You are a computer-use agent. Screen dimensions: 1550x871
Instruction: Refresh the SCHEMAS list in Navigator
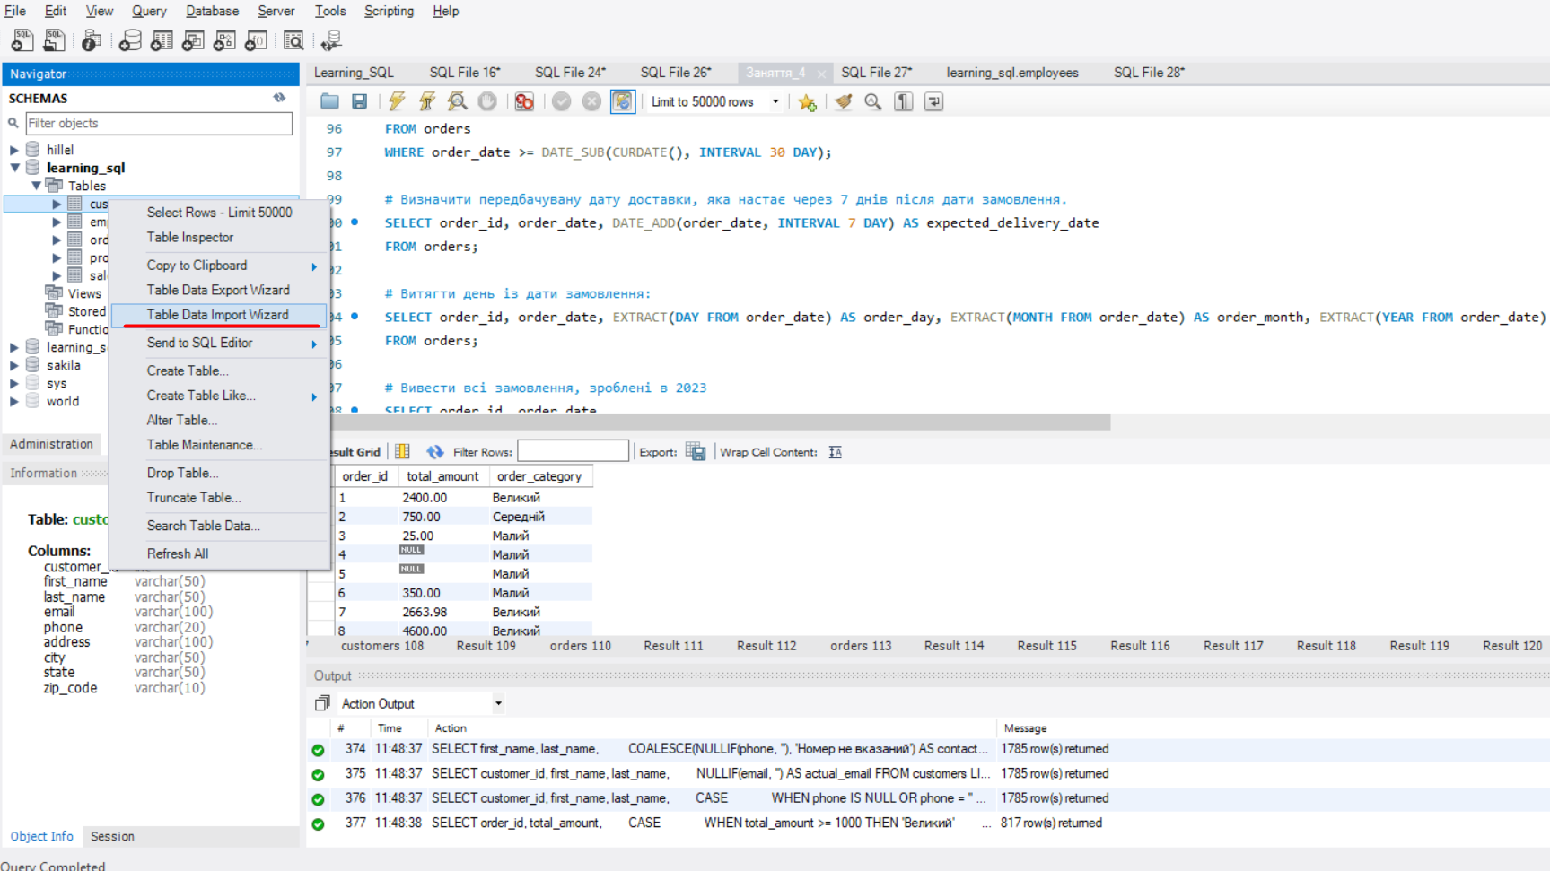279,98
